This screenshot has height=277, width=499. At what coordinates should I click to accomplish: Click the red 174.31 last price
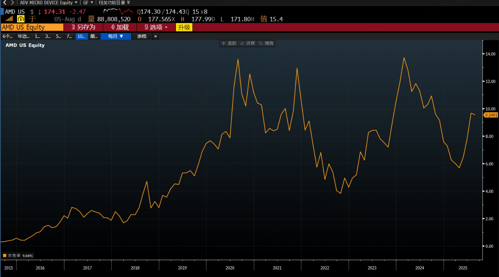(x=55, y=12)
